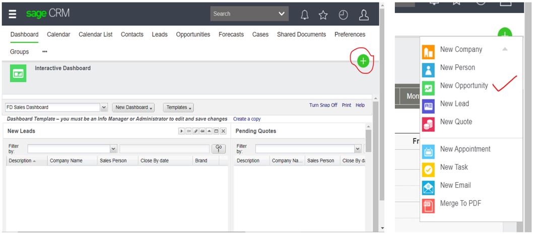
Task: Click the Merge To PDF icon
Action: point(428,204)
